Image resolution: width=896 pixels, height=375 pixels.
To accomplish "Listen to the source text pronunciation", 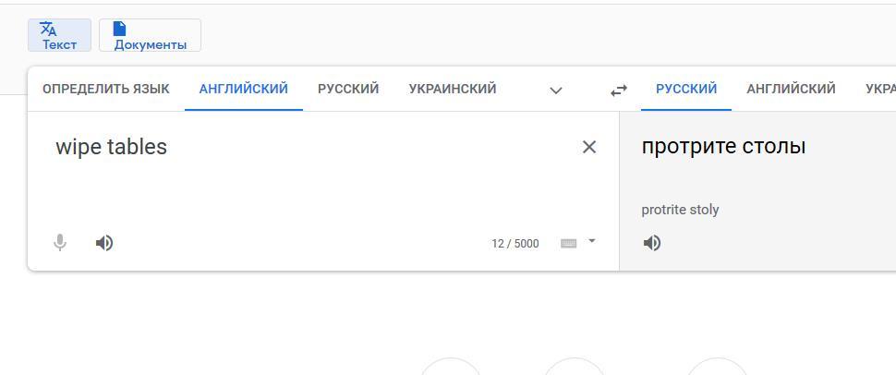I will [104, 243].
